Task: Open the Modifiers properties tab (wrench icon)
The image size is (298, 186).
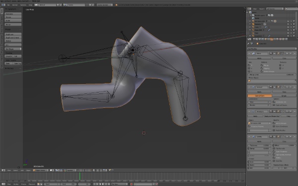Action: point(272,39)
